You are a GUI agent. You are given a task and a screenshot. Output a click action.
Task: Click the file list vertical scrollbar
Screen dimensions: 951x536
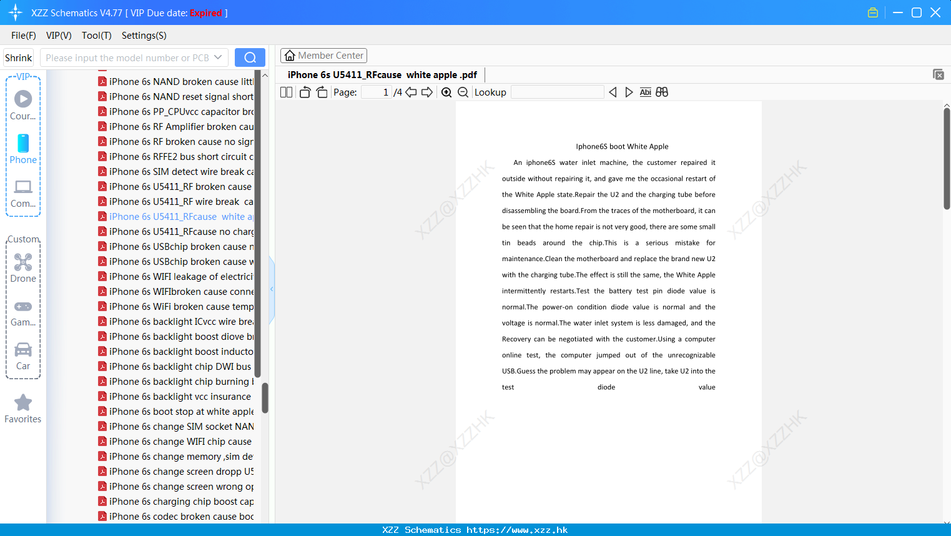pyautogui.click(x=265, y=397)
